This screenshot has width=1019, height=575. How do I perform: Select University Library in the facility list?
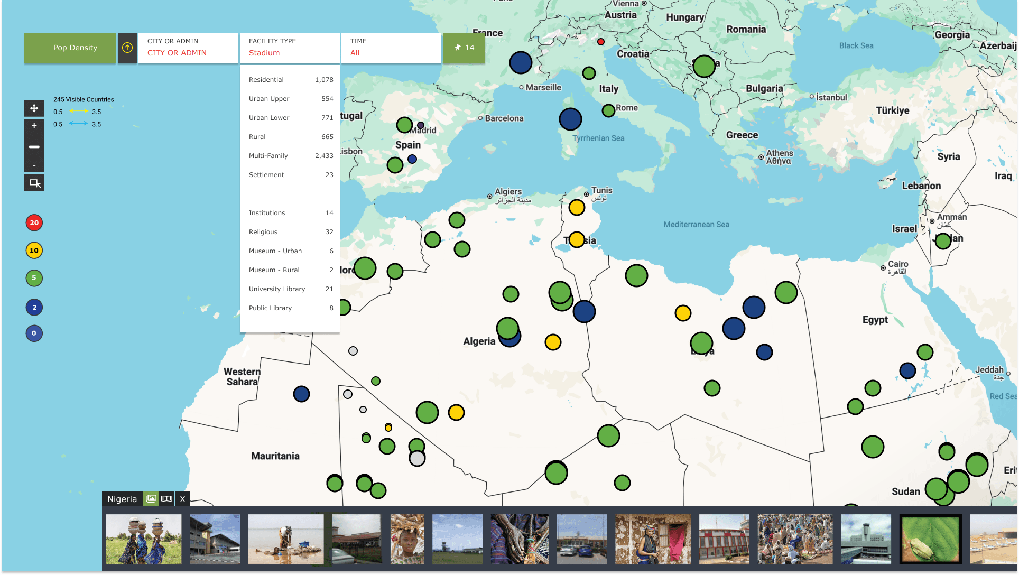(x=277, y=289)
